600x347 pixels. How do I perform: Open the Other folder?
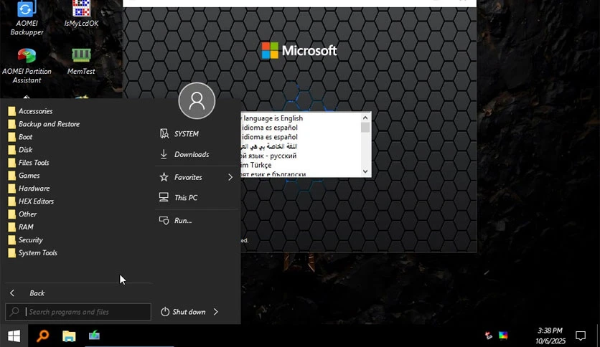(22, 214)
